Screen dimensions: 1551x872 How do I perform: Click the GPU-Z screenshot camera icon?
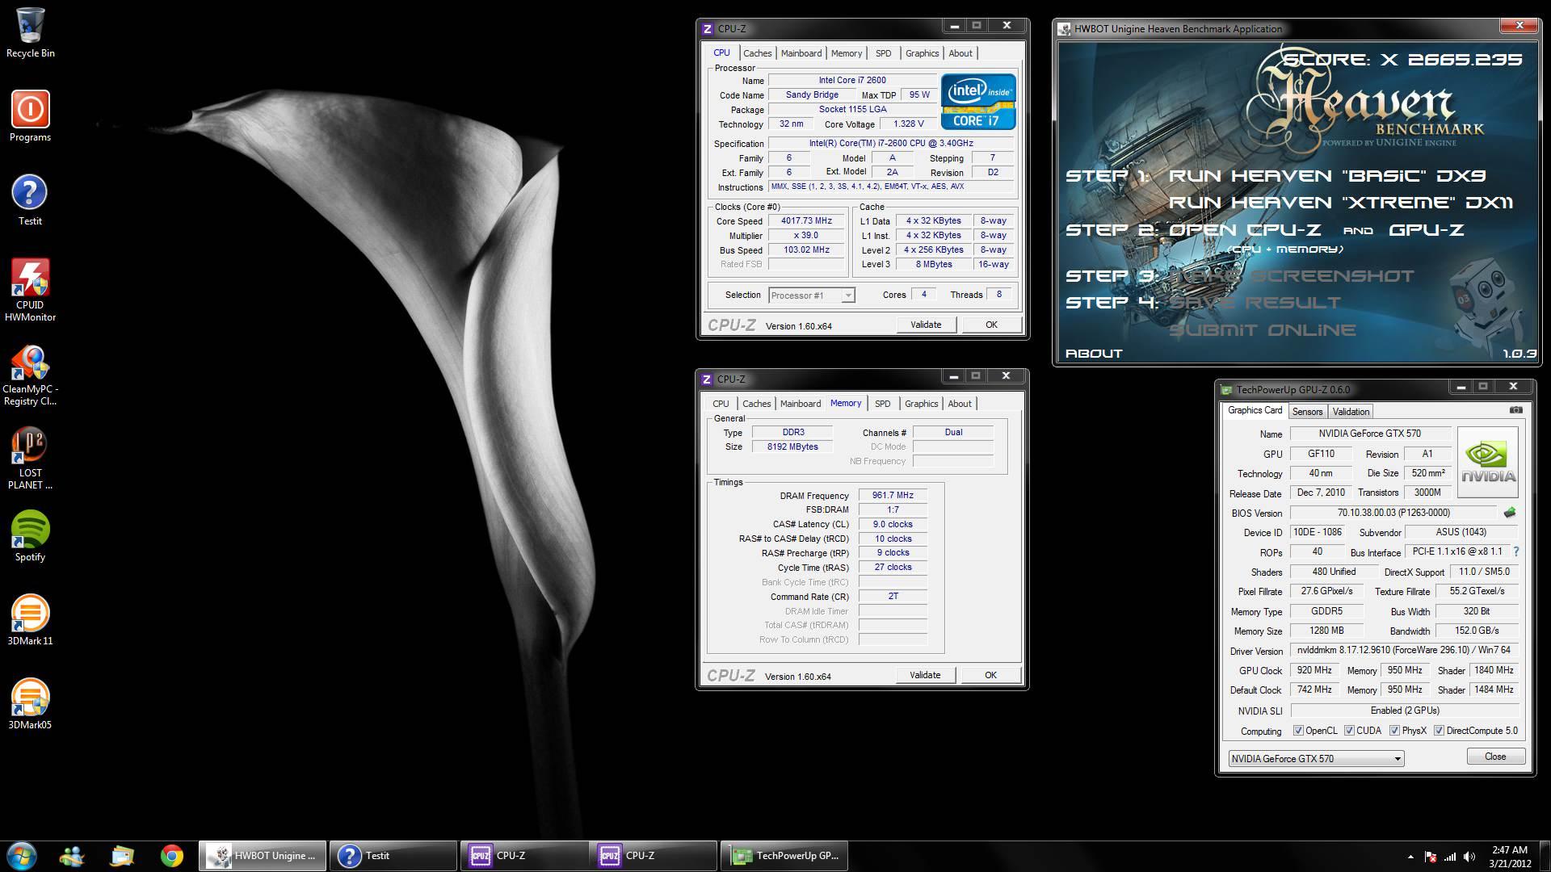(1516, 410)
